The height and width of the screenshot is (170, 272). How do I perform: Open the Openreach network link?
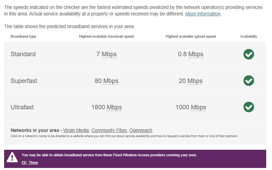pos(141,130)
